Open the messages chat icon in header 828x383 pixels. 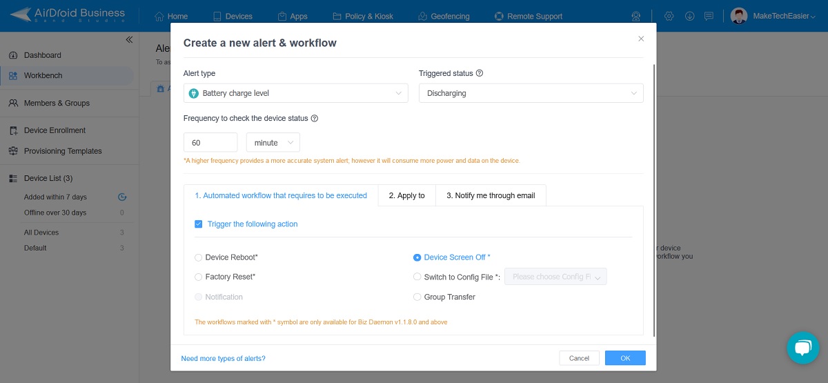coord(709,16)
